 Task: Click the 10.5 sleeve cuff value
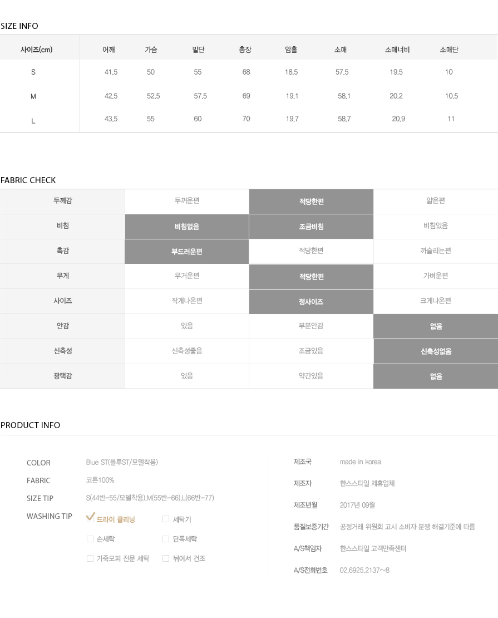[451, 96]
